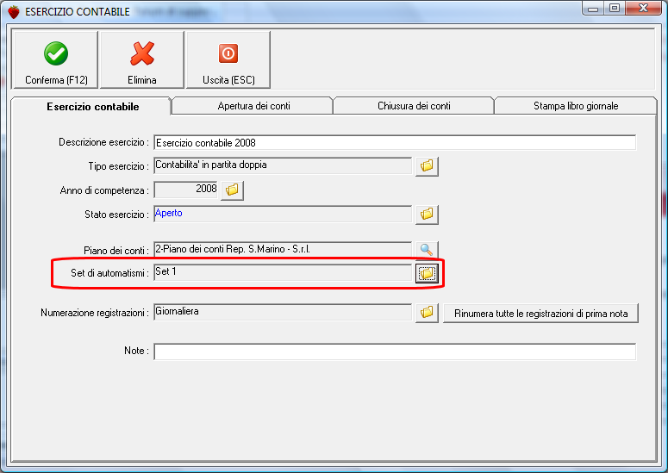The image size is (668, 473).
Task: Click the Stato esercizio field showing Aperto
Action: [283, 214]
